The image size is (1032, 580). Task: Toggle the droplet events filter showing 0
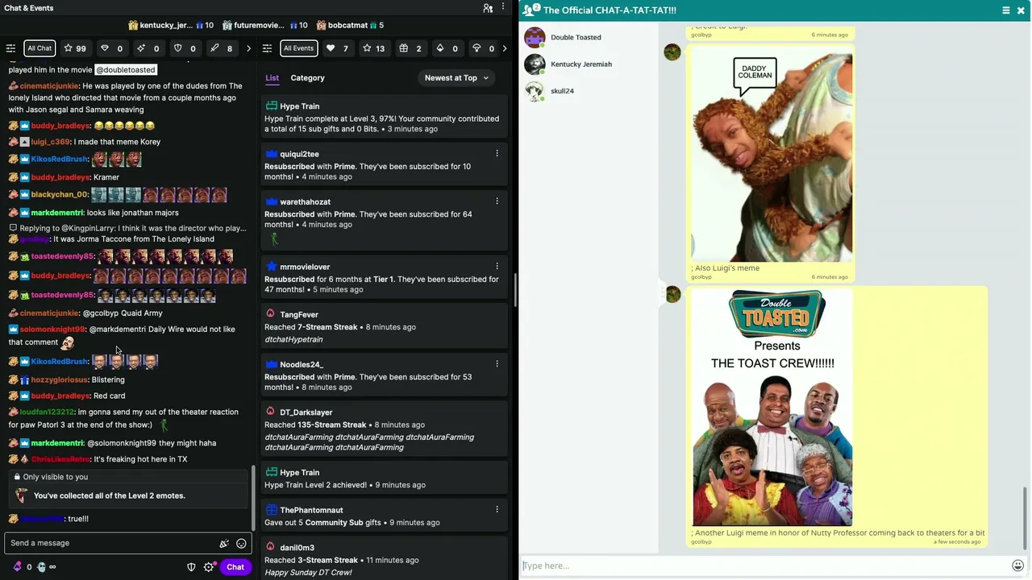(x=447, y=48)
